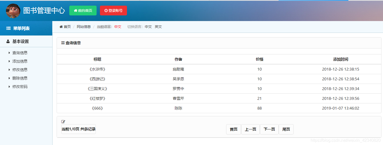This screenshot has height=145, width=383.
Task: Switch language to 中文
Action: 148,27
